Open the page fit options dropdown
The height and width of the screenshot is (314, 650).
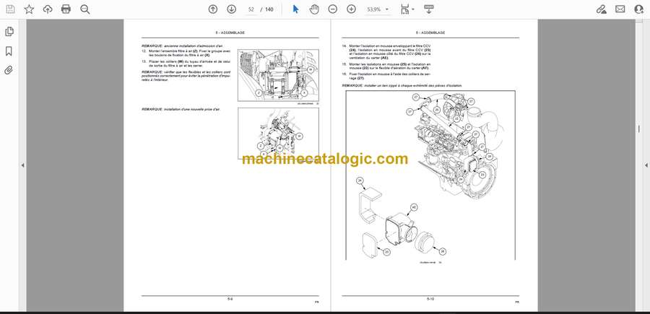[x=407, y=9]
